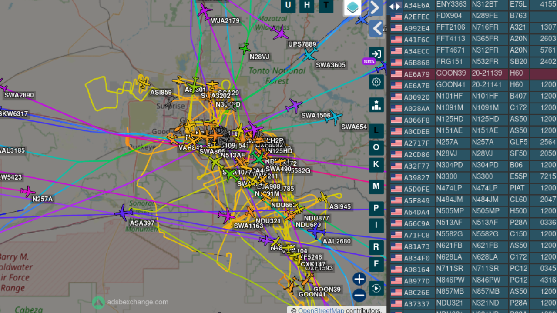Viewport: 557px width, 313px height.
Task: Toggle the R button on map
Action: [376, 247]
